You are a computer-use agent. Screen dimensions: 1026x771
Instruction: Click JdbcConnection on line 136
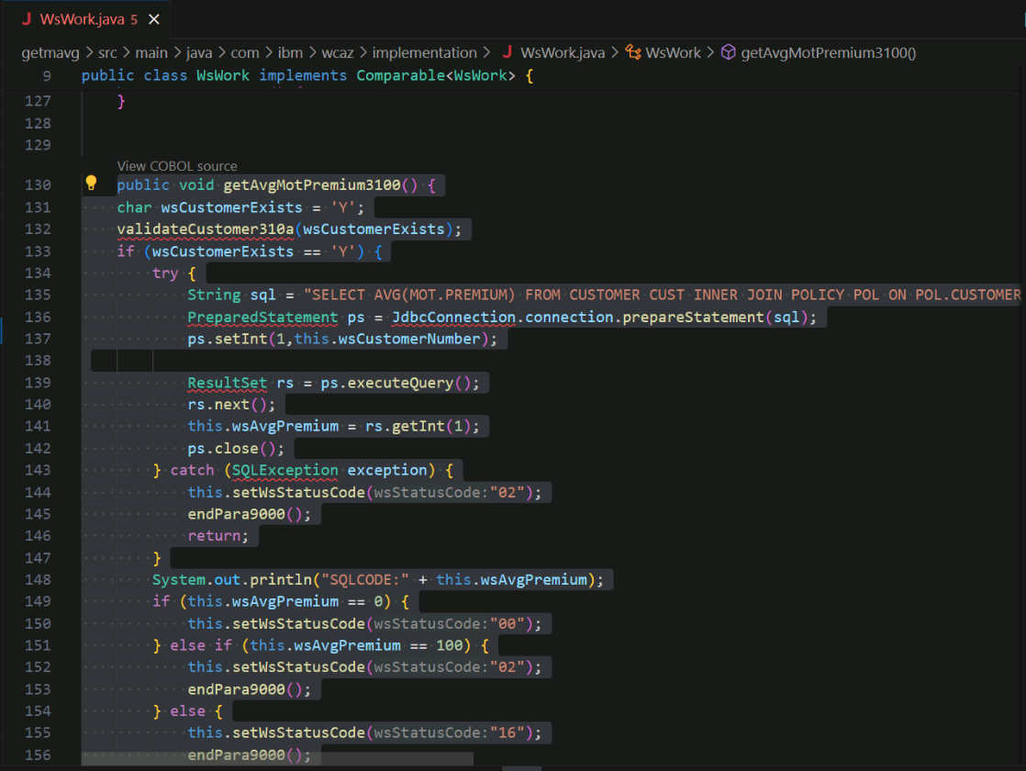(453, 317)
